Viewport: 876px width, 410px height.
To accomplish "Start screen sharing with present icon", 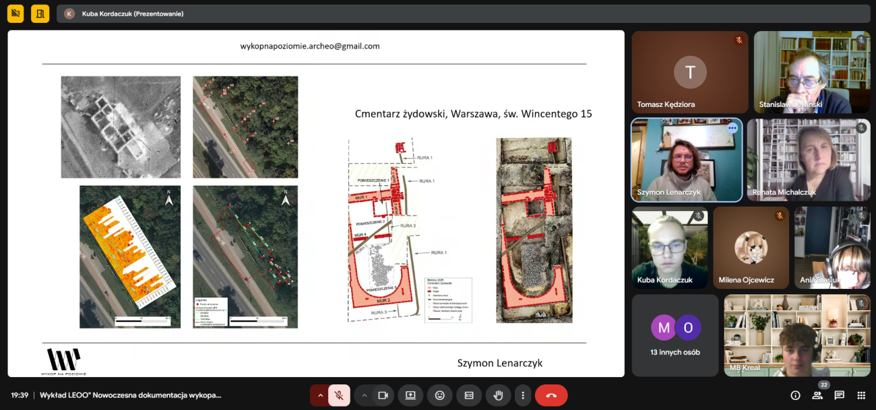I will [410, 395].
